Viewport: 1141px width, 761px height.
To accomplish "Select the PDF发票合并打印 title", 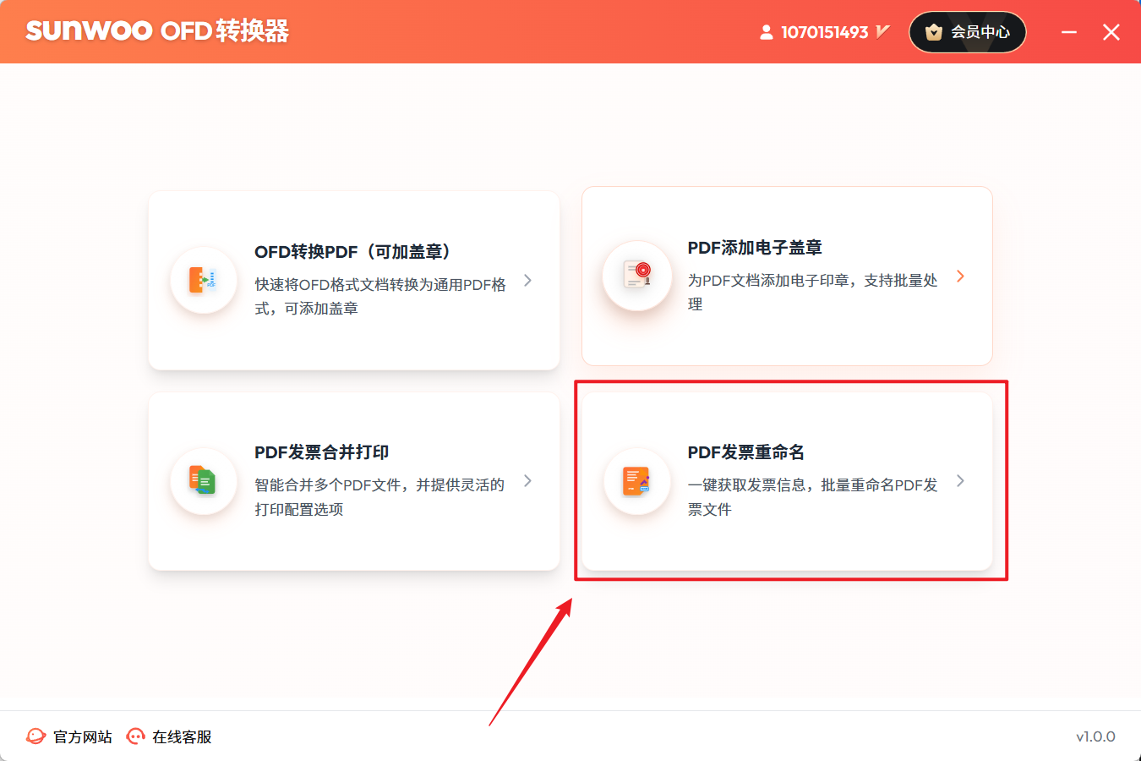I will (x=321, y=452).
